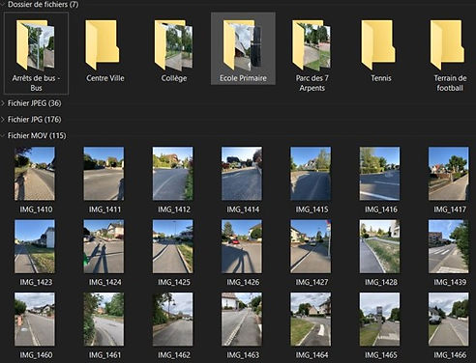Select the Ecole Primaire folder icon
This screenshot has width=476, height=363.
pos(243,45)
